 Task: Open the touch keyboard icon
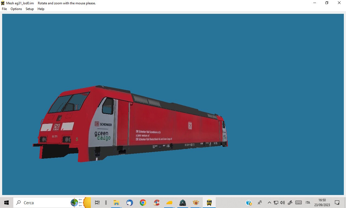(x=298, y=203)
